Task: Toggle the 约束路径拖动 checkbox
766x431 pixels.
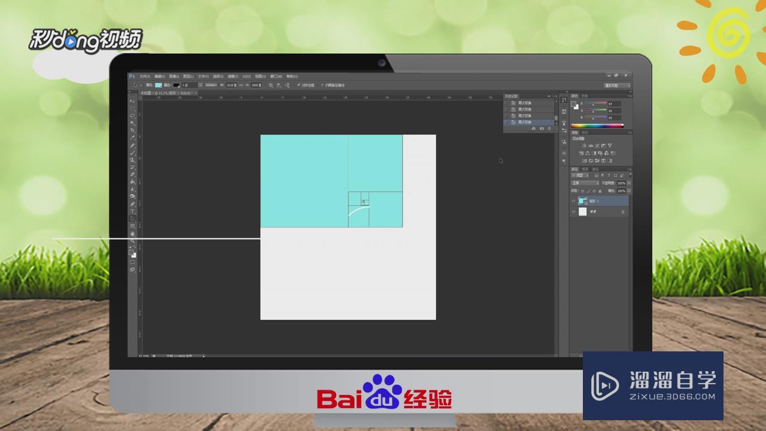Action: 322,85
